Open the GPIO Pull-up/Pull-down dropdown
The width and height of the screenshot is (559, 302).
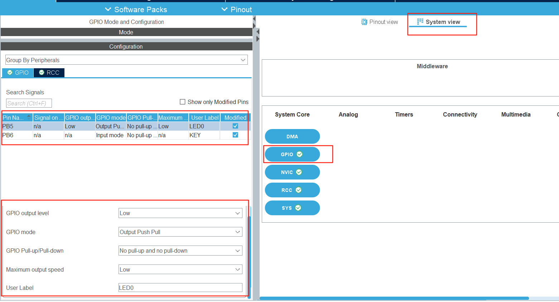point(180,251)
